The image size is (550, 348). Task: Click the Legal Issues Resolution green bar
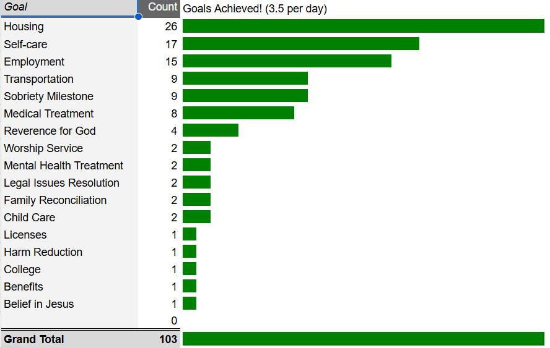[196, 182]
